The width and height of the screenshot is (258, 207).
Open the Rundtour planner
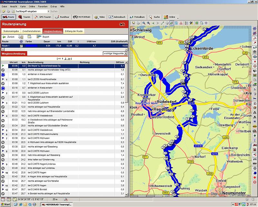pyautogui.click(x=62, y=17)
